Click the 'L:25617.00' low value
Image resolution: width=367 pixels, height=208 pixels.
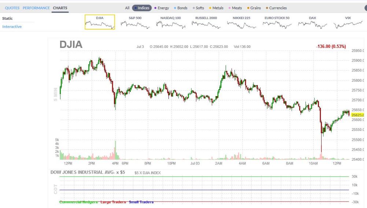tap(199, 47)
